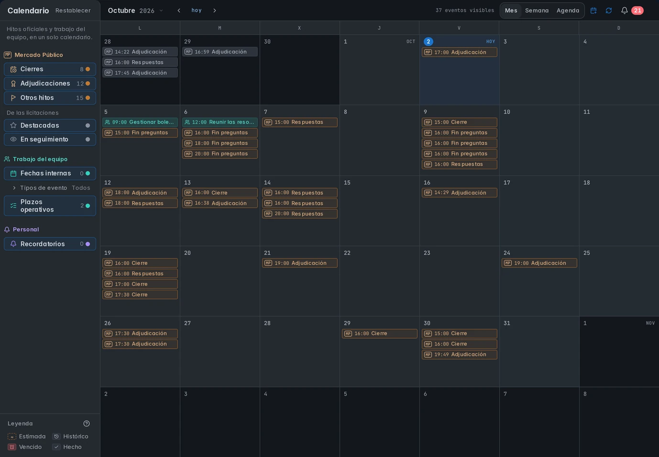Image resolution: width=659 pixels, height=457 pixels.
Task: Toggle the Fechas internas filter
Action: 50,174
